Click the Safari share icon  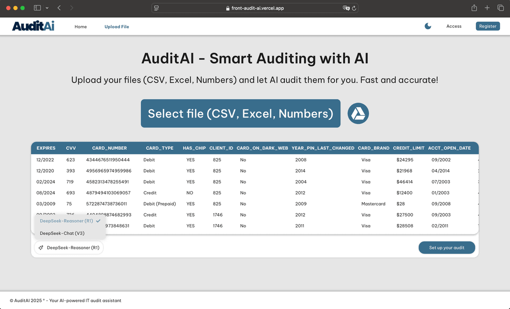pyautogui.click(x=474, y=8)
